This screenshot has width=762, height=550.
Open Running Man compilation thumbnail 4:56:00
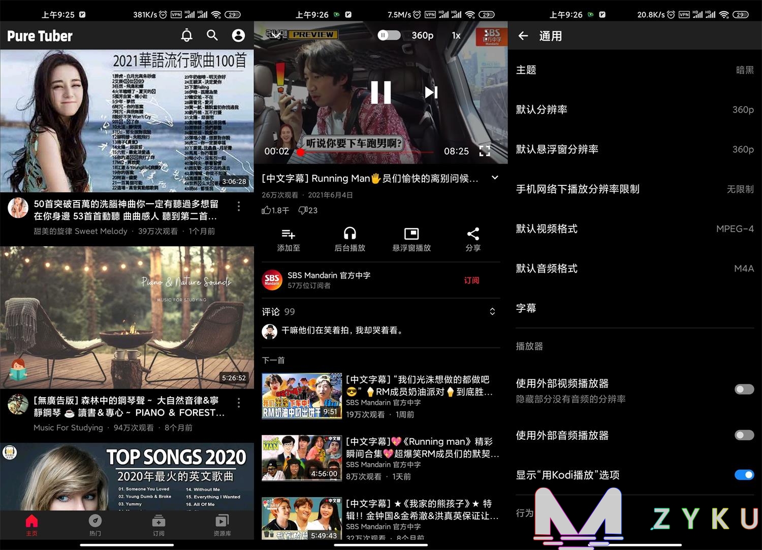click(302, 458)
